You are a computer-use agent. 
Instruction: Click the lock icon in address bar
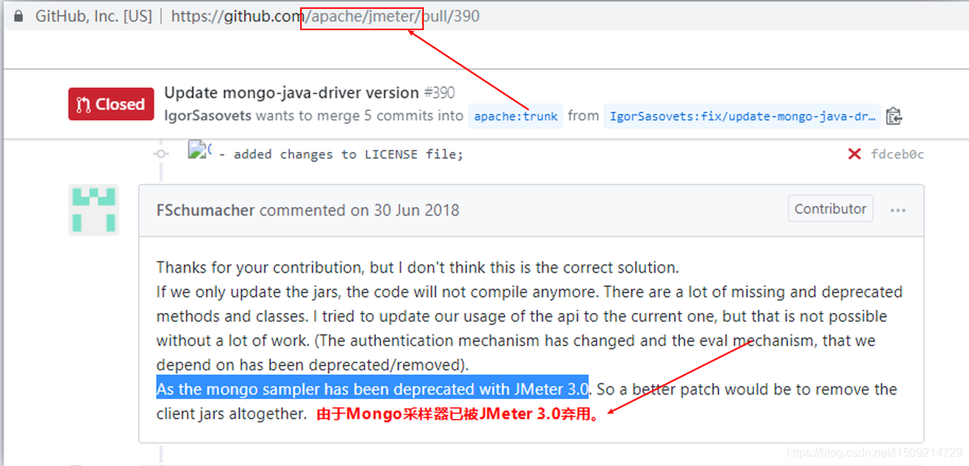point(18,15)
